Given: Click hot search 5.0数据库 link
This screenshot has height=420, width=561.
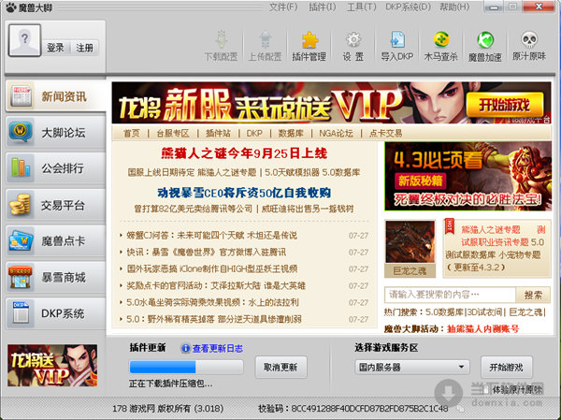Looking at the screenshot, I should (x=445, y=312).
